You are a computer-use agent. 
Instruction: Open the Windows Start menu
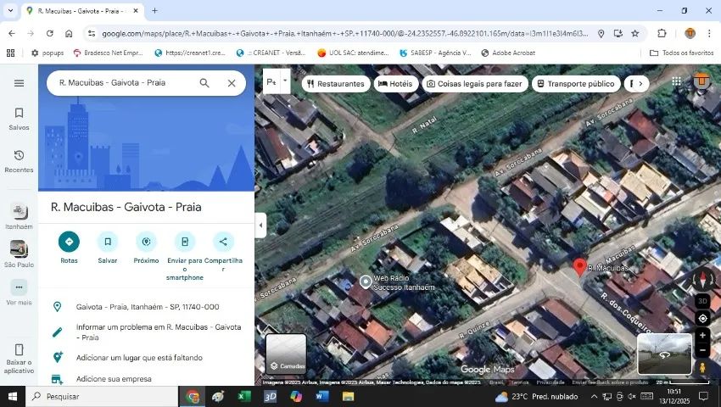click(13, 397)
